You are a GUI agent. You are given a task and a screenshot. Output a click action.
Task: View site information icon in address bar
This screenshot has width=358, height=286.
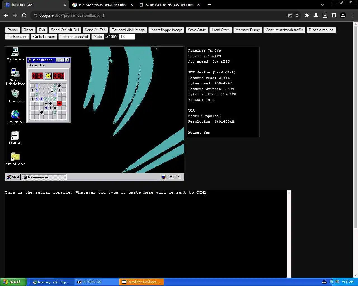pyautogui.click(x=35, y=15)
